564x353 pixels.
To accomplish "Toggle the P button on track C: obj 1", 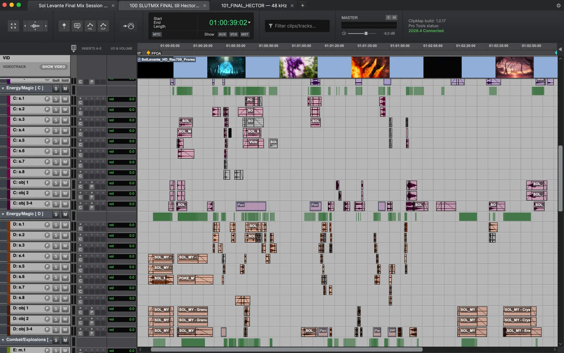I will pos(47,183).
